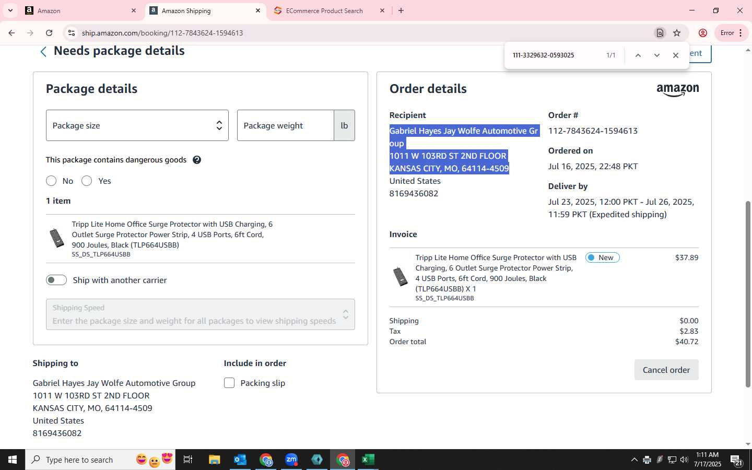Click the address bar URL
Screen dimensions: 752x470
[x=162, y=33]
